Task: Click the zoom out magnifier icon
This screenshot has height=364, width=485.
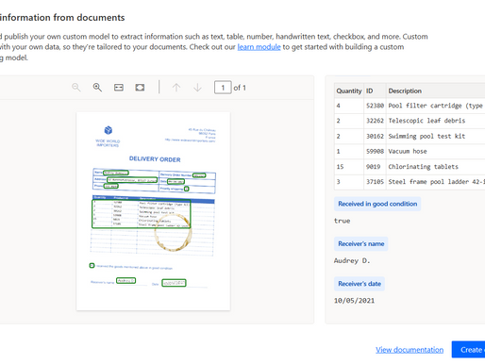Action: pyautogui.click(x=76, y=87)
